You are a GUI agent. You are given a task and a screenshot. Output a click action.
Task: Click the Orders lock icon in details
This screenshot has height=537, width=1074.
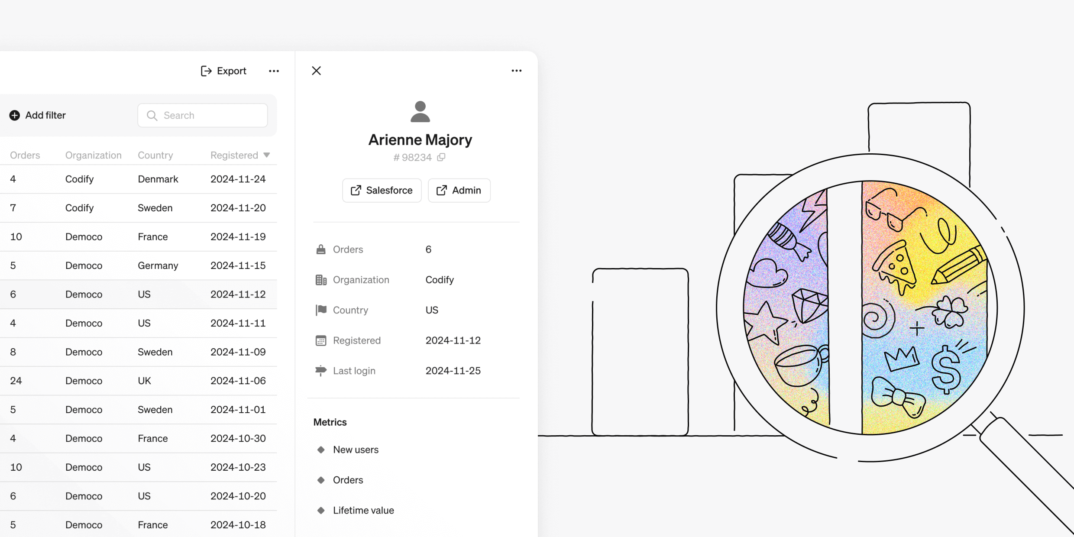coord(321,249)
